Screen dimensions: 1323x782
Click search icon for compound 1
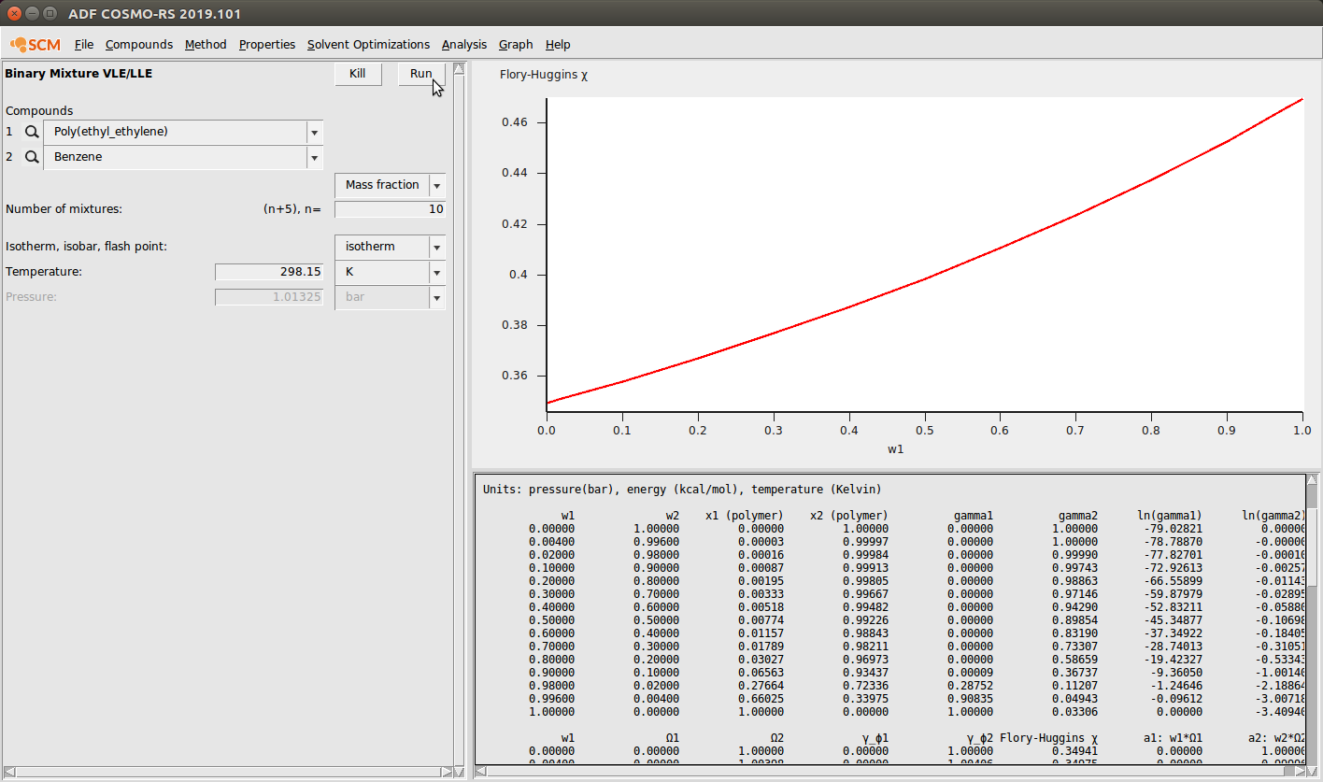[x=31, y=133]
